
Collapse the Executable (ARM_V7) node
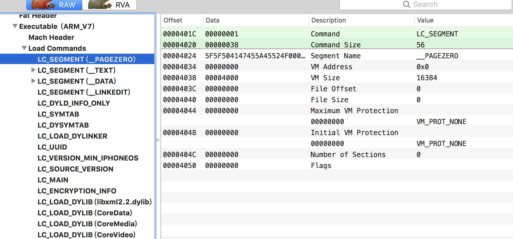[15, 26]
